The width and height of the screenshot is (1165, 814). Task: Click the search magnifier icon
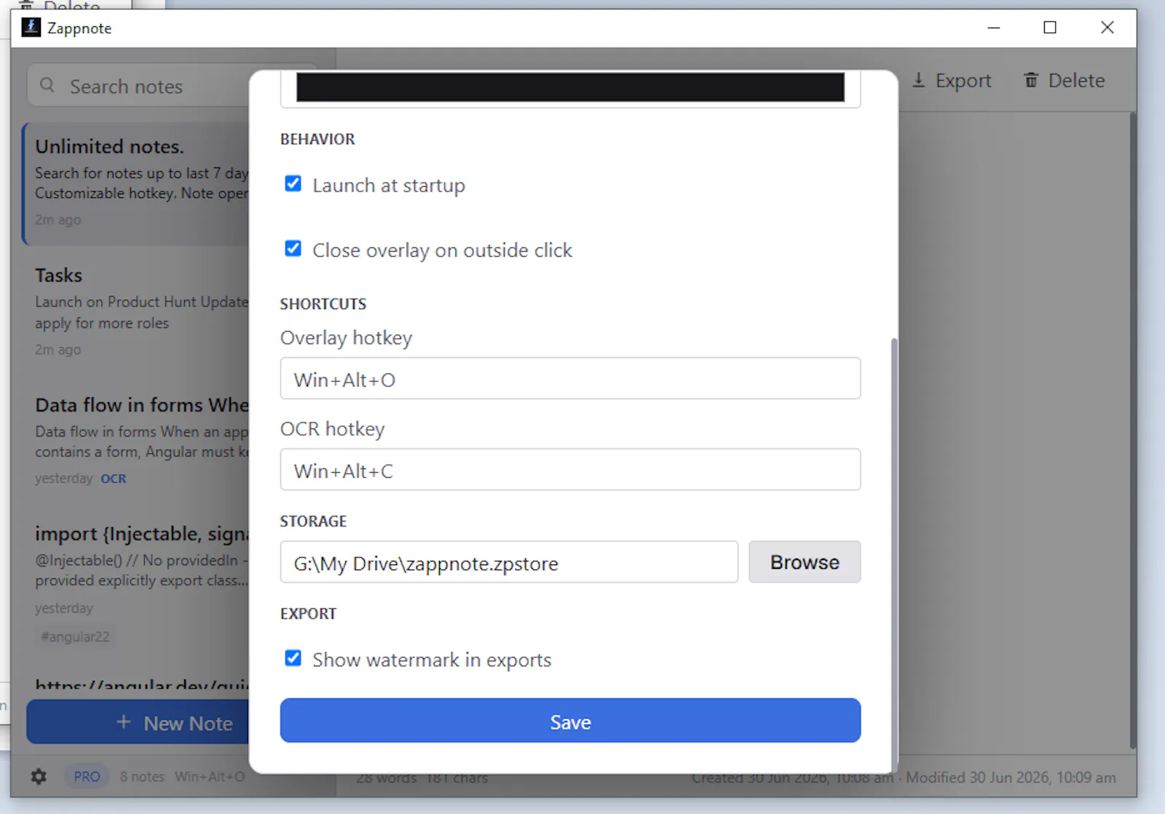(x=47, y=85)
